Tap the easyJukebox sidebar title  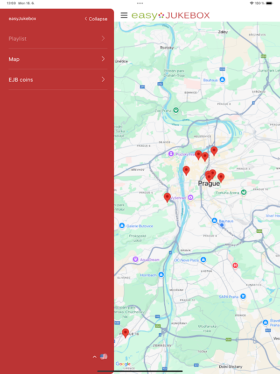pos(22,19)
